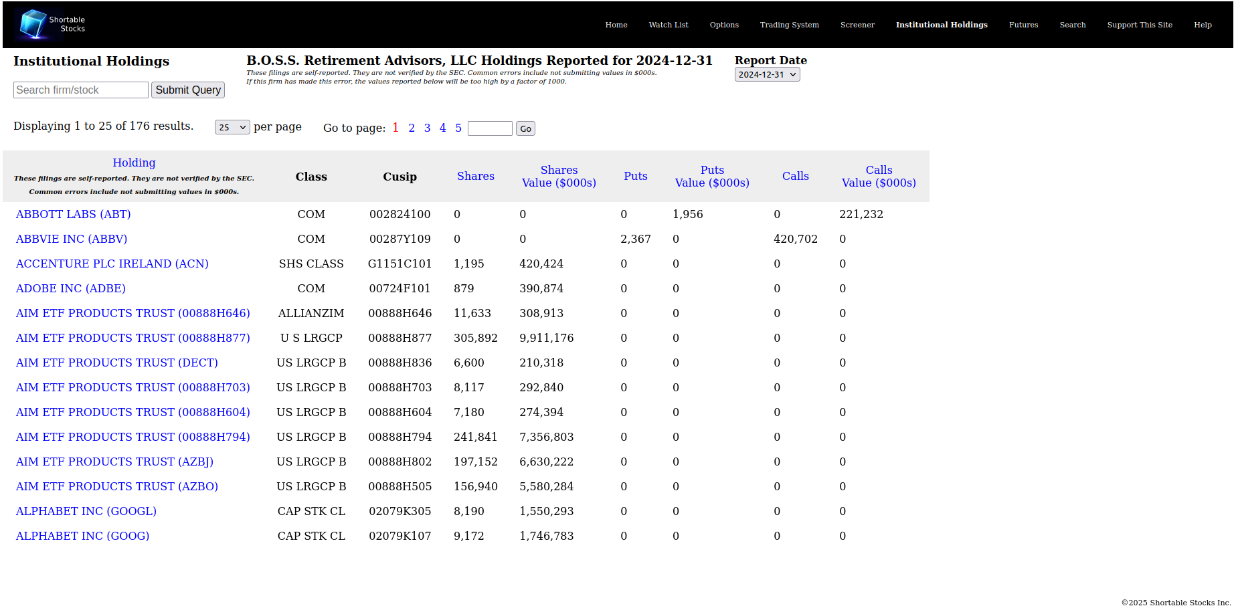This screenshot has height=606, width=1236.
Task: Select the Class column header
Action: click(x=311, y=177)
